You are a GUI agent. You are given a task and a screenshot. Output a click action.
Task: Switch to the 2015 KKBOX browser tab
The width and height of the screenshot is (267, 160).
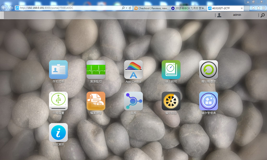pyautogui.click(x=188, y=8)
